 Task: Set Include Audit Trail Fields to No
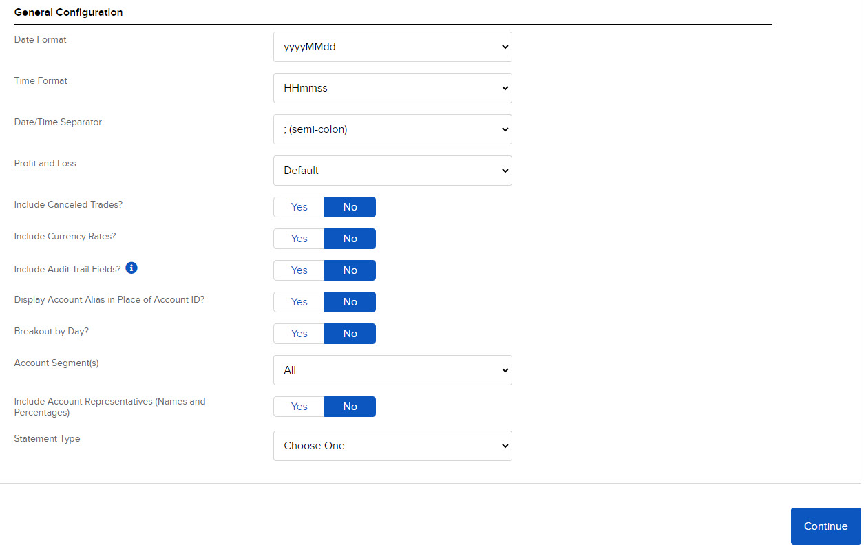click(350, 270)
